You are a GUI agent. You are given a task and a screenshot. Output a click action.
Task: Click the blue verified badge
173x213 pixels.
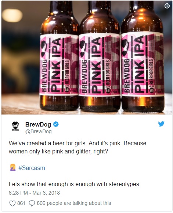(56, 124)
